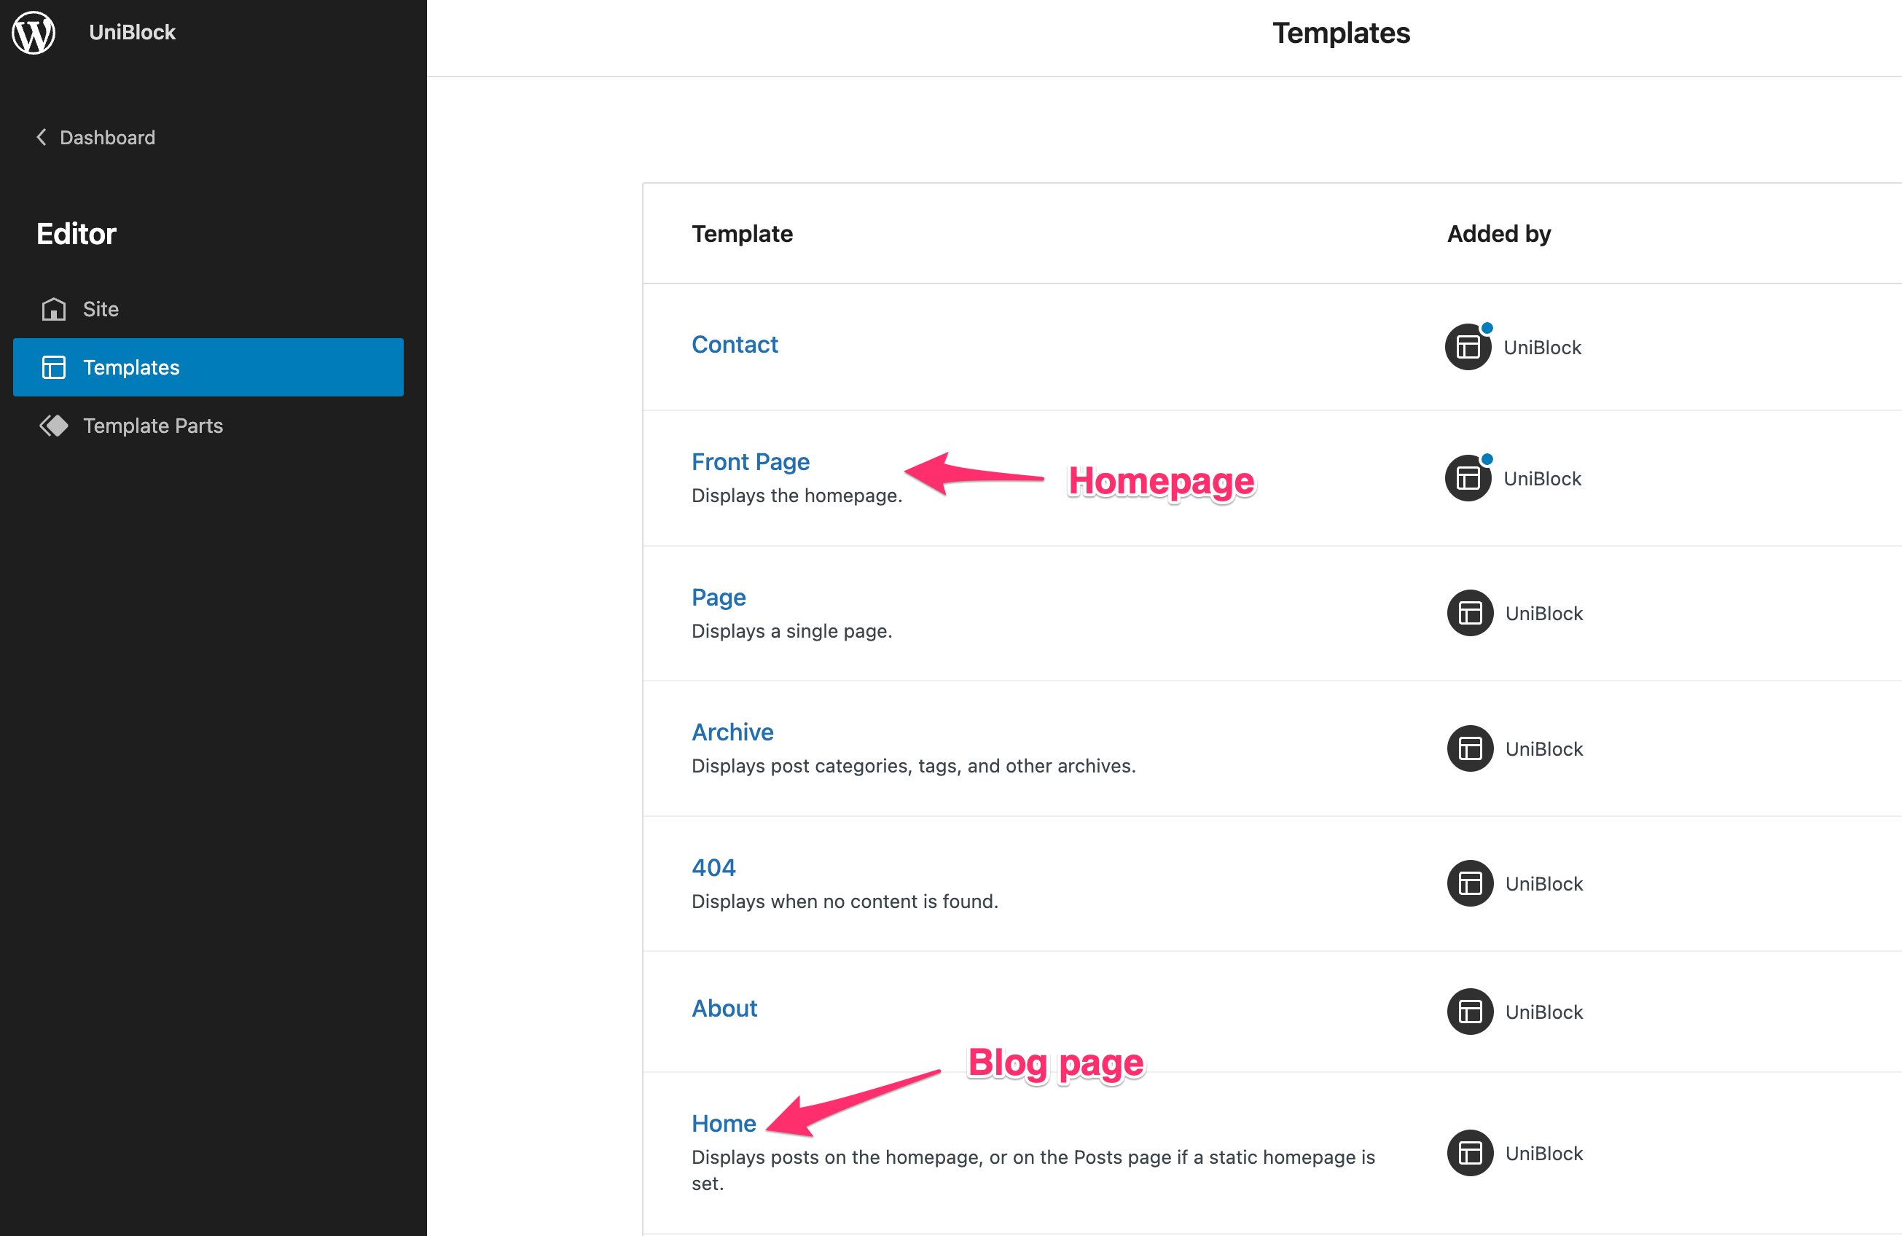Open the 404 template
Viewport: 1902px width, 1236px height.
pos(713,868)
